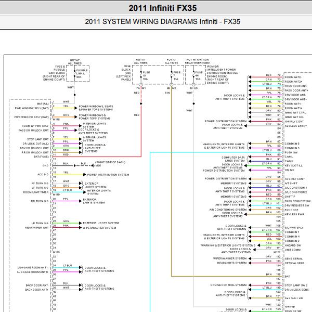Click the '2011 Infiniti FX35' page title
Image resolution: width=312 pixels, height=312 pixels.
pos(163,8)
